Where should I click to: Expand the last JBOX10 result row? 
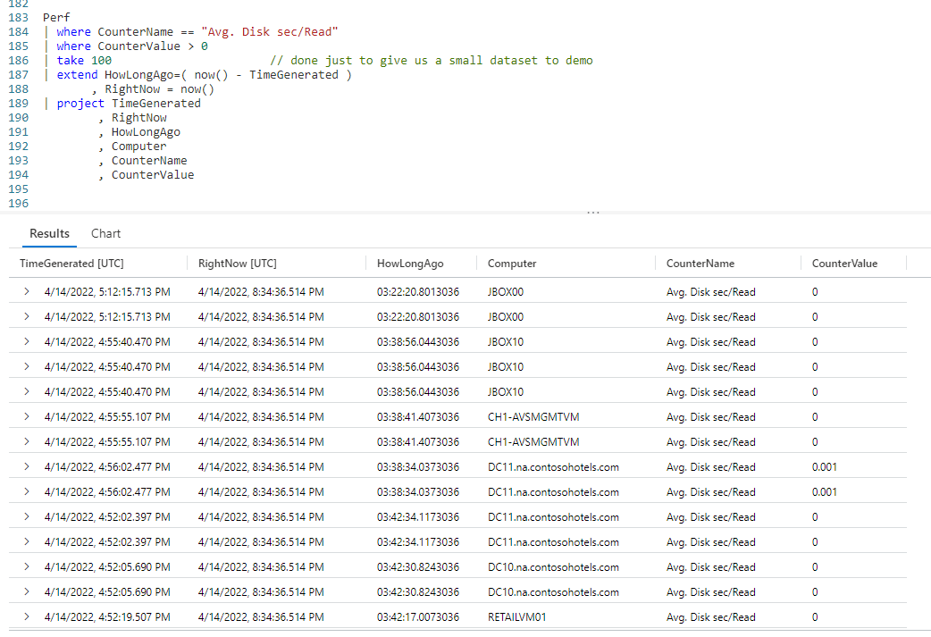(24, 391)
